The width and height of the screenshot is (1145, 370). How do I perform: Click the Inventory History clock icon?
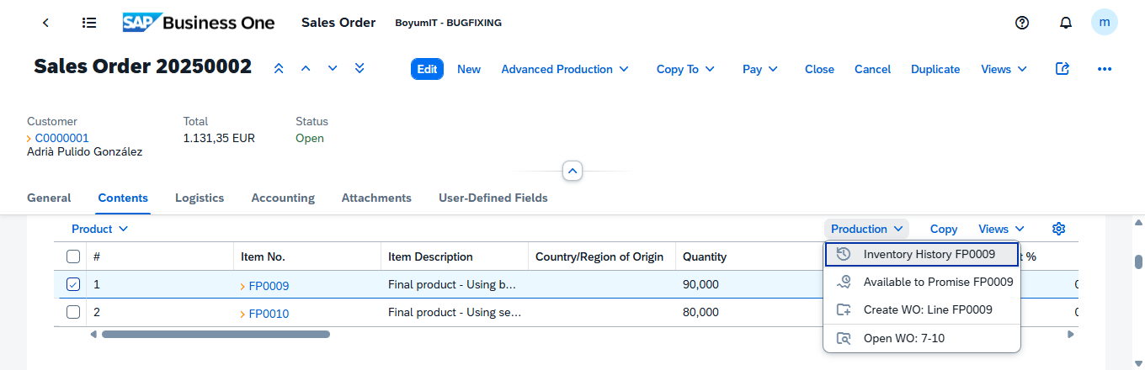point(844,254)
